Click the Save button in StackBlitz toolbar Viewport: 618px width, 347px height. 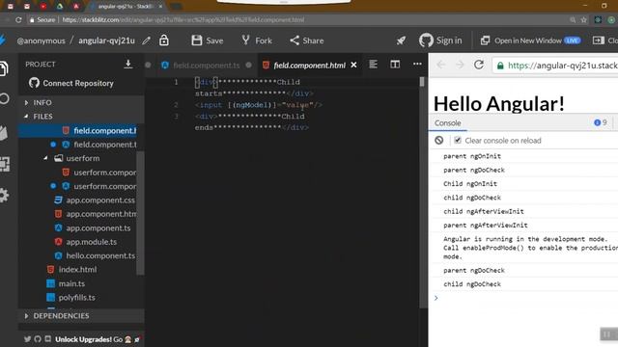click(208, 40)
